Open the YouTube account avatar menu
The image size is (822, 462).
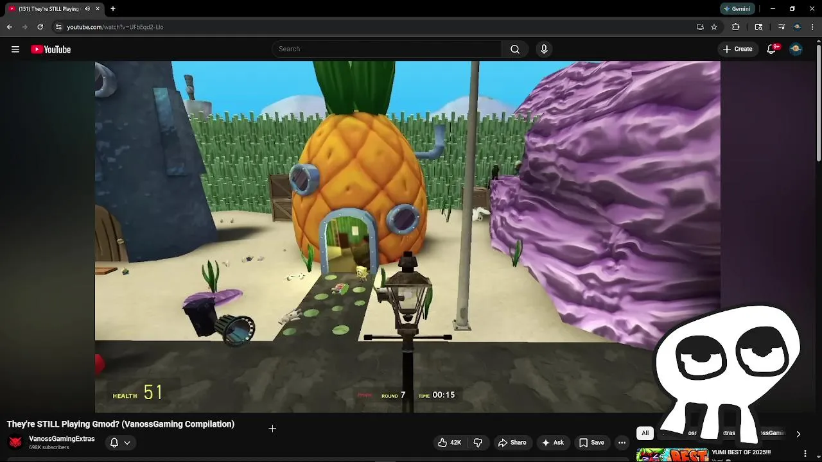pos(796,49)
